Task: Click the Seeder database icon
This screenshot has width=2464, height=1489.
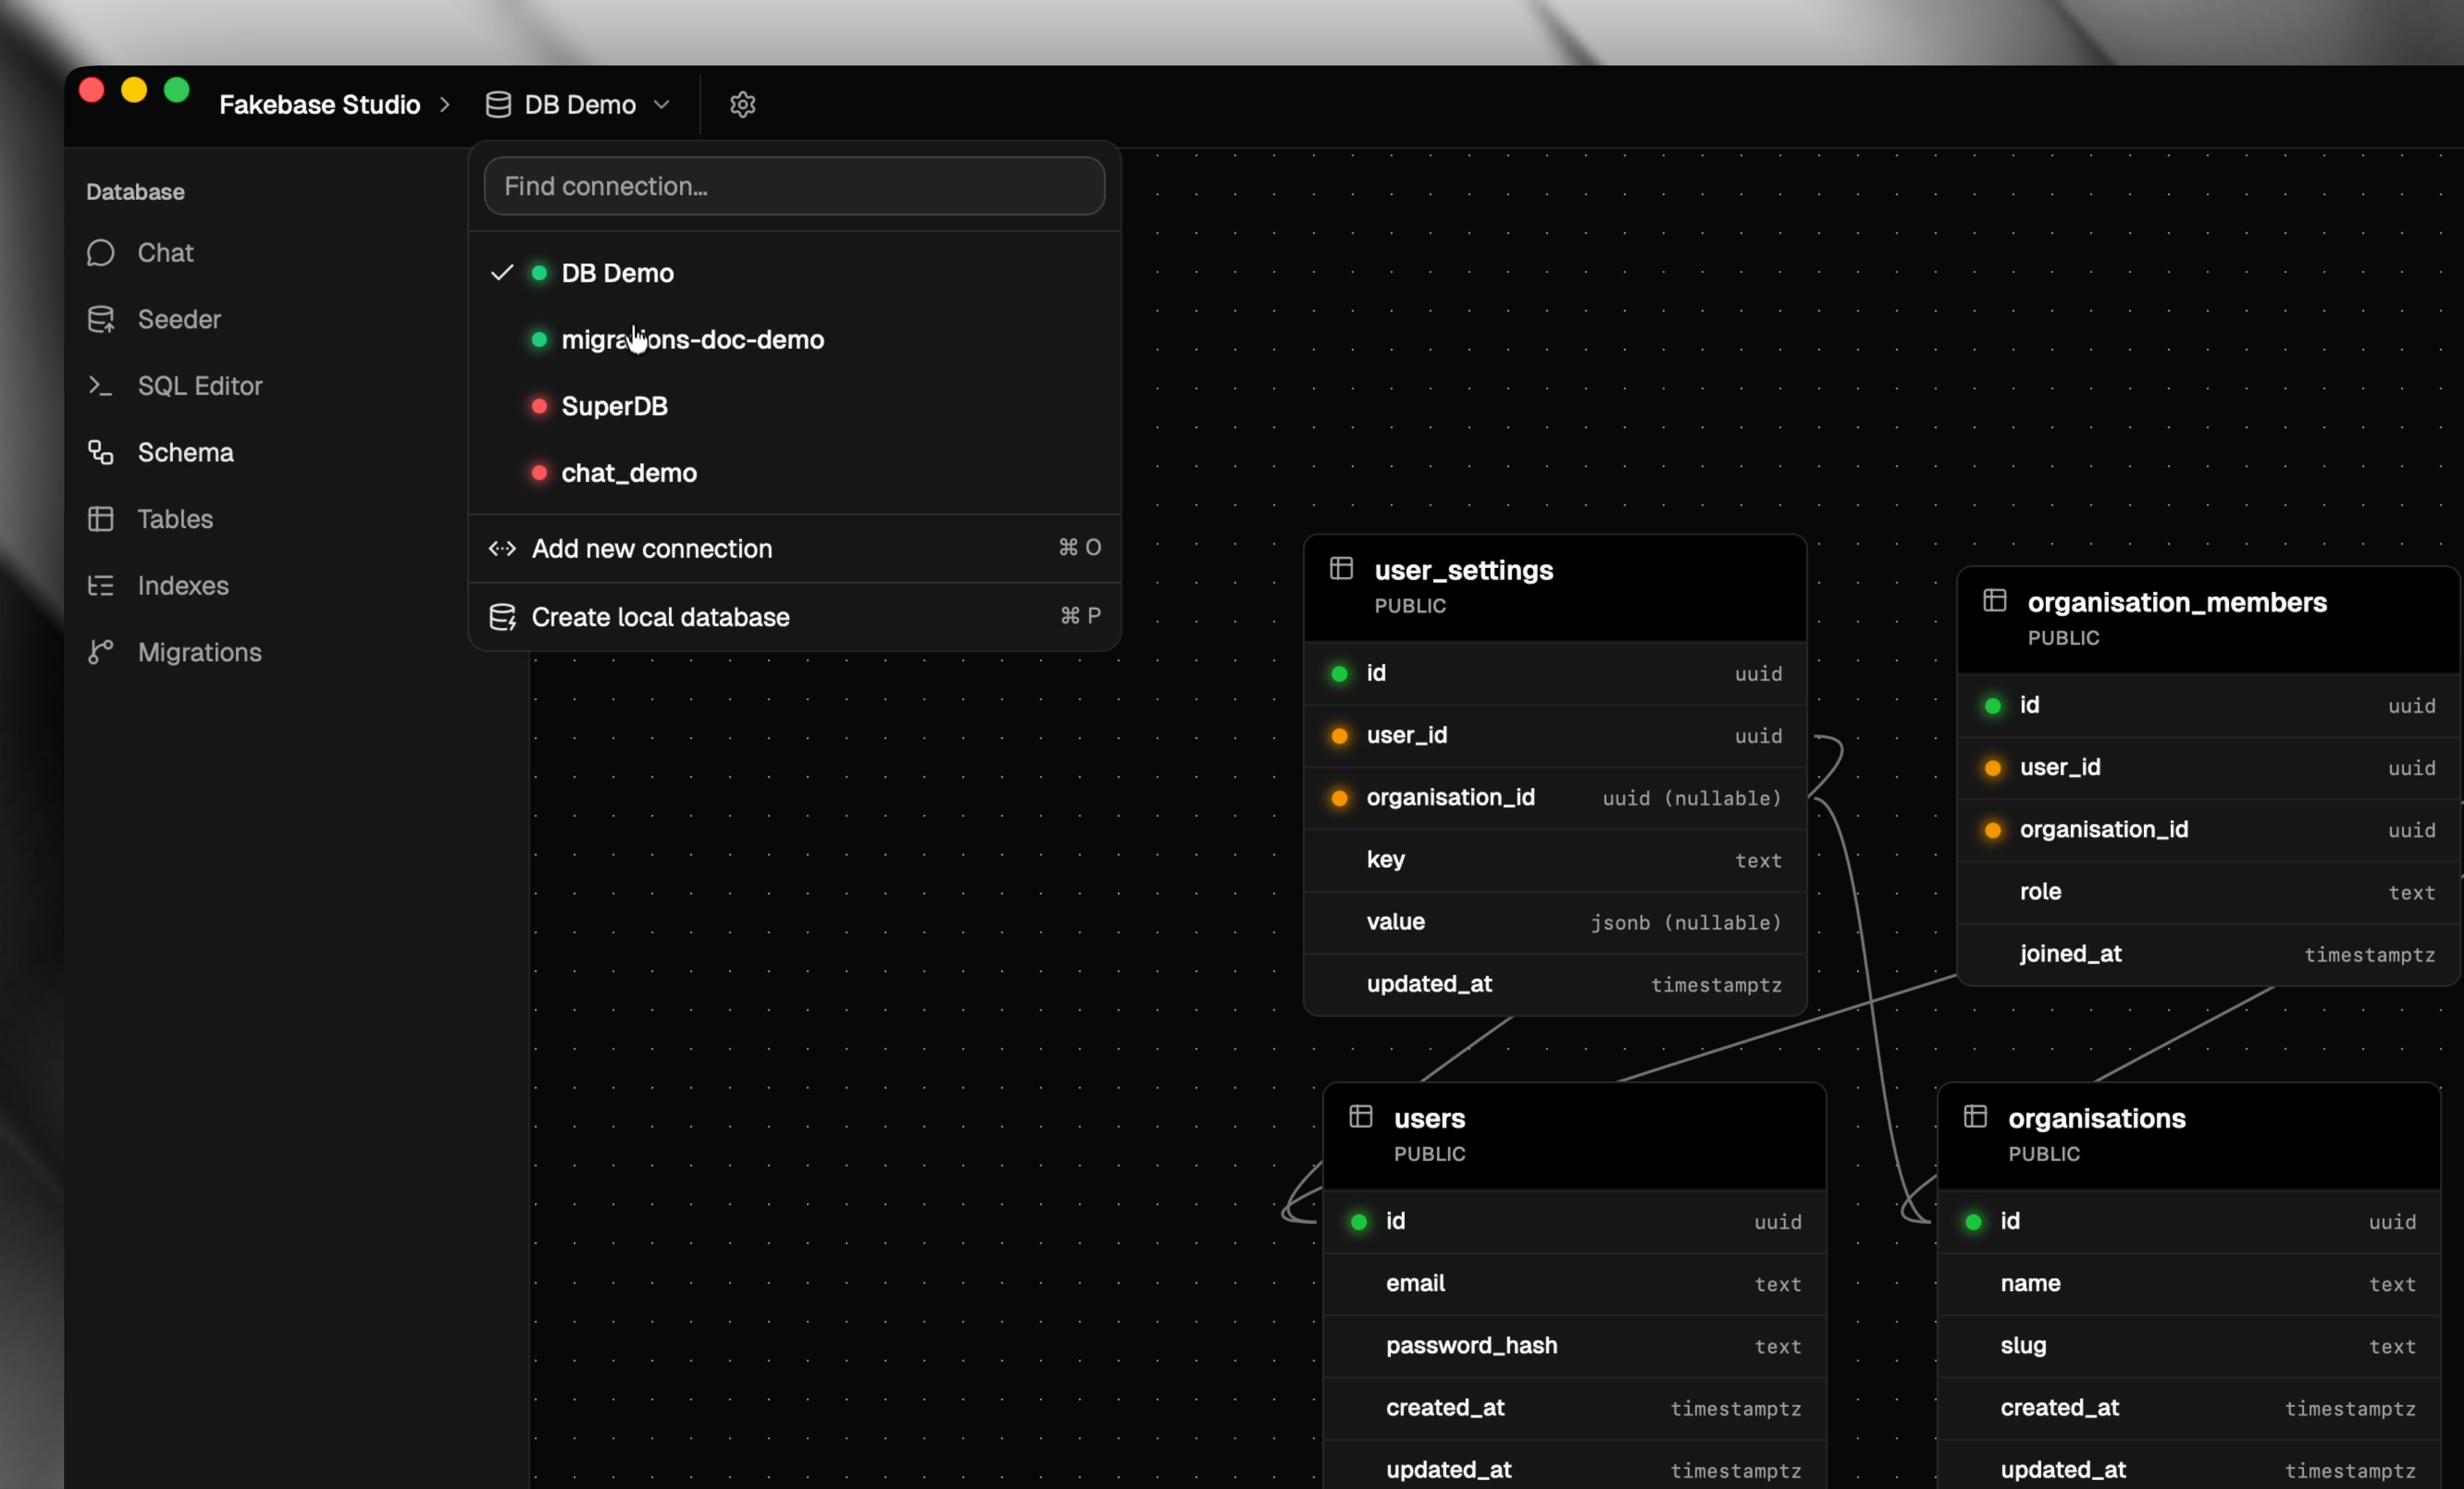Action: (x=100, y=318)
